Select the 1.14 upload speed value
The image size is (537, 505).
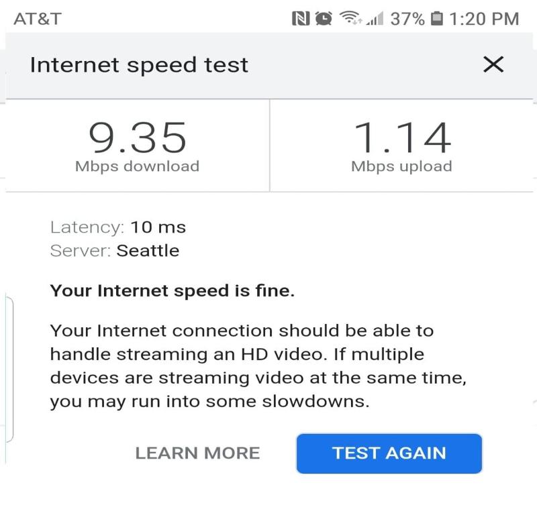click(x=401, y=137)
